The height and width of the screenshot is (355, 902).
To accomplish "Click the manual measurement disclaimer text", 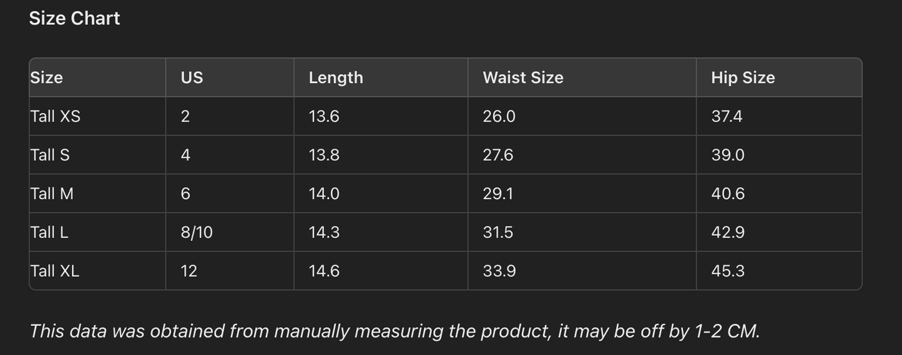I will pos(395,331).
